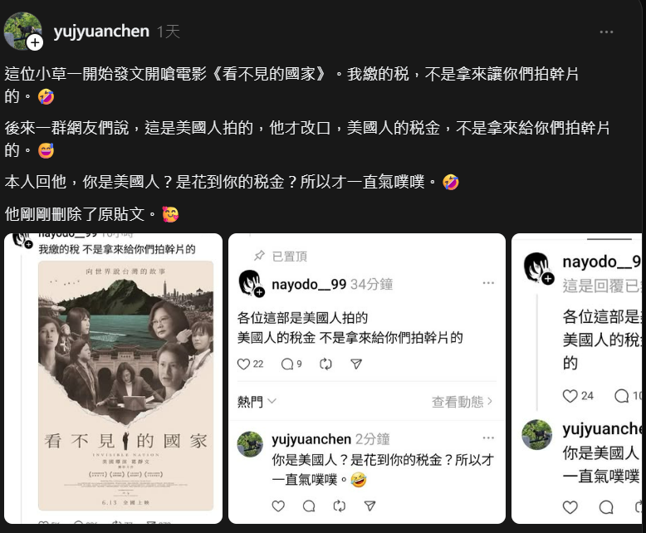
Task: Open the three-dot menu on yujyuanchen's reply
Action: coord(488,438)
